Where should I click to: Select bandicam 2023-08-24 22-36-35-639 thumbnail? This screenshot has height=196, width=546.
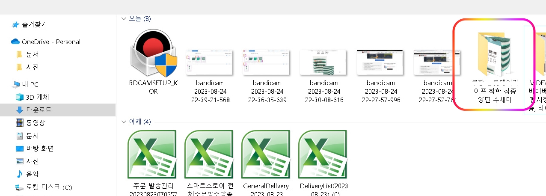tap(267, 62)
